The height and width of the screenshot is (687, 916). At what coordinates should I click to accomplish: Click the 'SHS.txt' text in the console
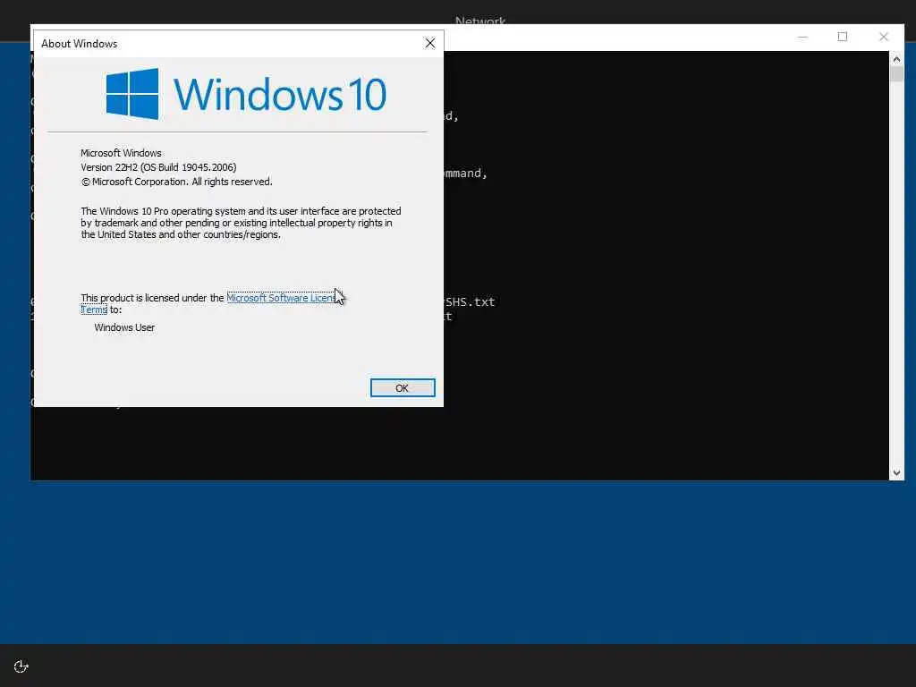click(470, 302)
